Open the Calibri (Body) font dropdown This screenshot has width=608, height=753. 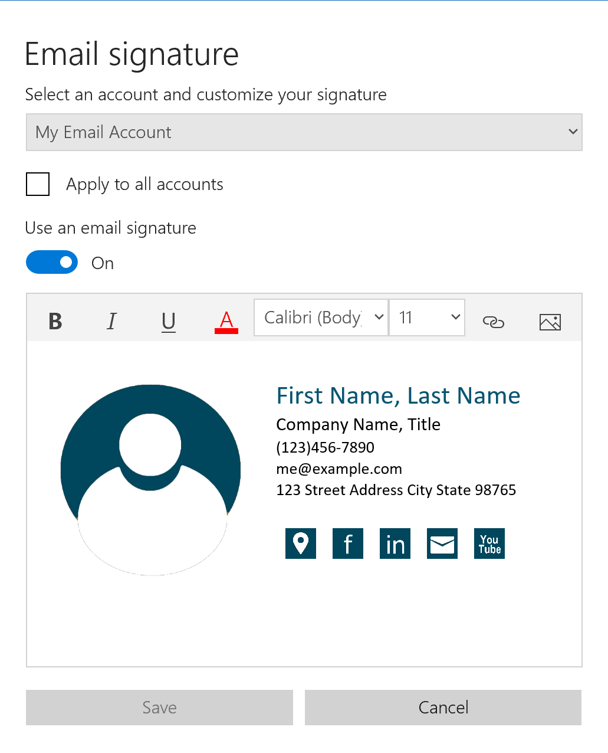pos(321,317)
